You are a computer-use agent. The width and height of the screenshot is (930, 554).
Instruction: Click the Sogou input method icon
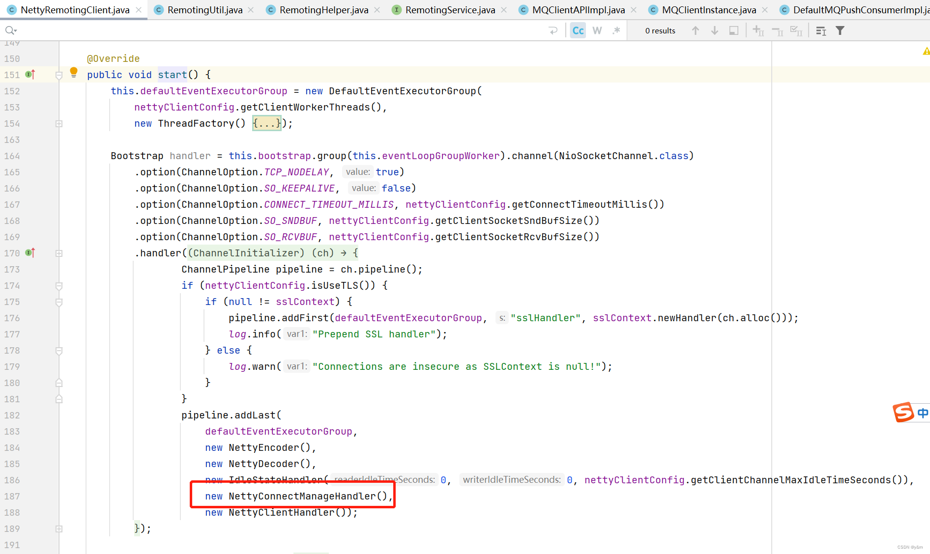tap(903, 413)
